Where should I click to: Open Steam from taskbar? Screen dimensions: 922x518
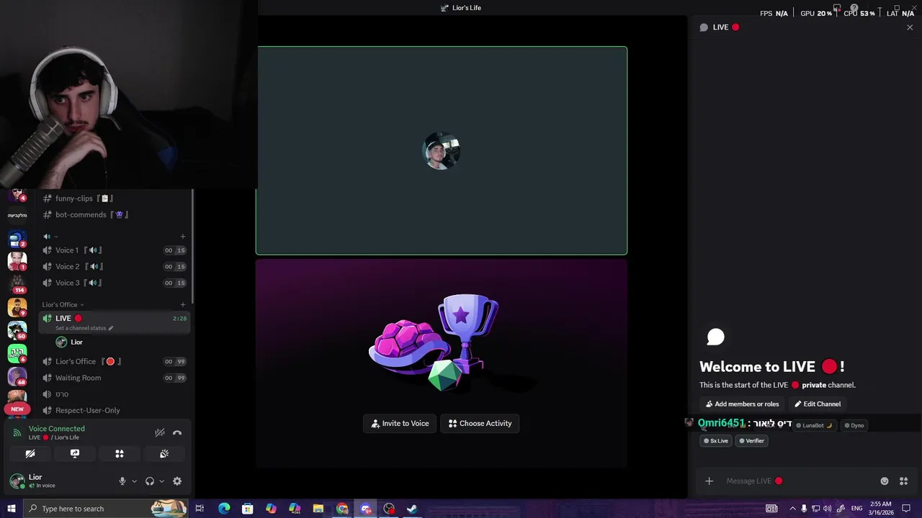coord(412,509)
